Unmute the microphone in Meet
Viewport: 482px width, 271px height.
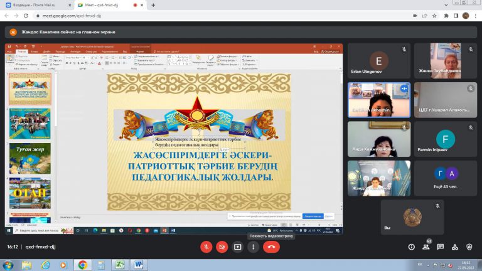(206, 247)
